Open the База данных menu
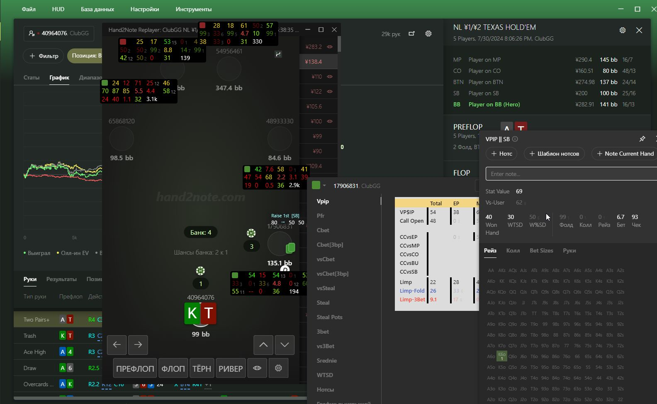Viewport: 657px width, 404px height. point(97,9)
